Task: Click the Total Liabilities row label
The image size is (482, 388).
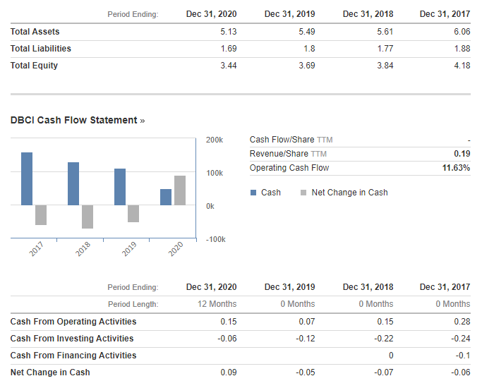Action: [x=40, y=49]
